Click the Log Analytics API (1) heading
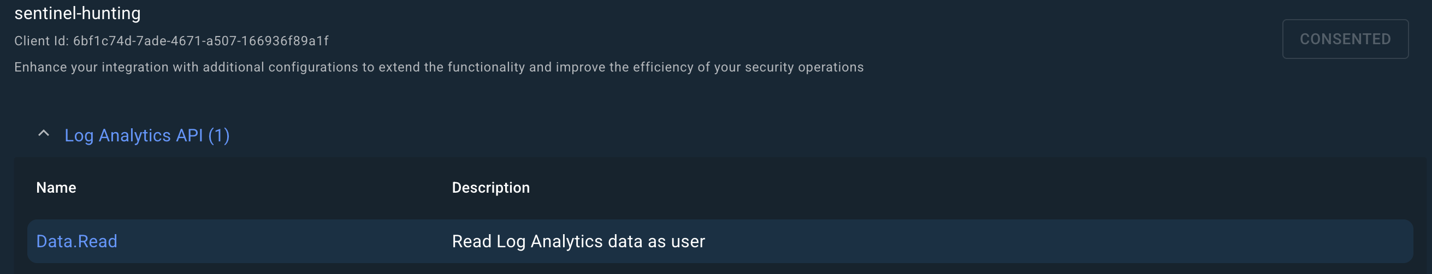This screenshot has height=274, width=1432. [147, 135]
